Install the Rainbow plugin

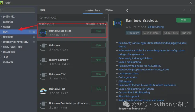tap(98, 45)
